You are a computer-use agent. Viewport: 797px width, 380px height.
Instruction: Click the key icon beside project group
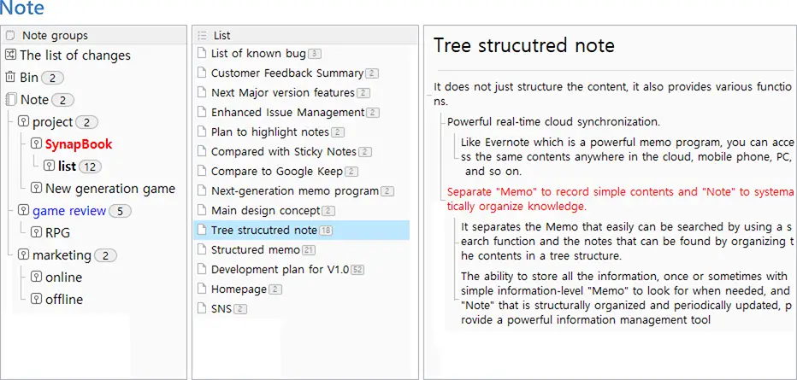point(24,122)
